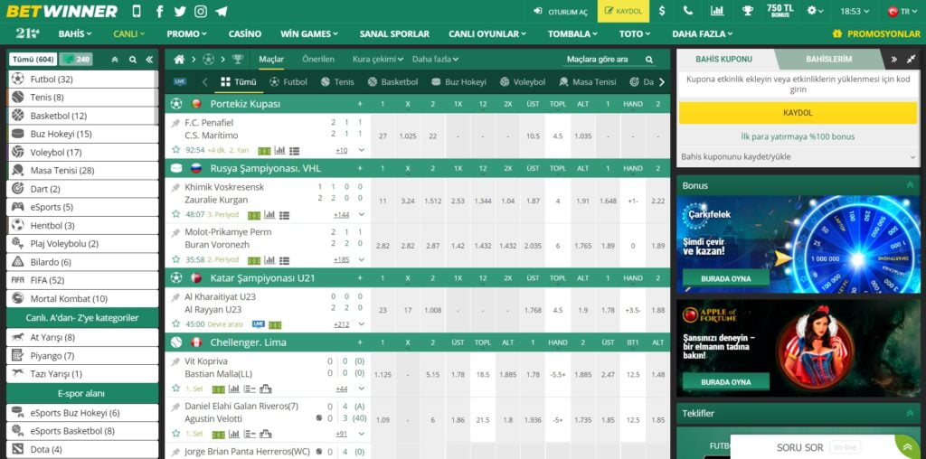Select the Tenis filter tab
The image size is (926, 459).
[x=337, y=82]
